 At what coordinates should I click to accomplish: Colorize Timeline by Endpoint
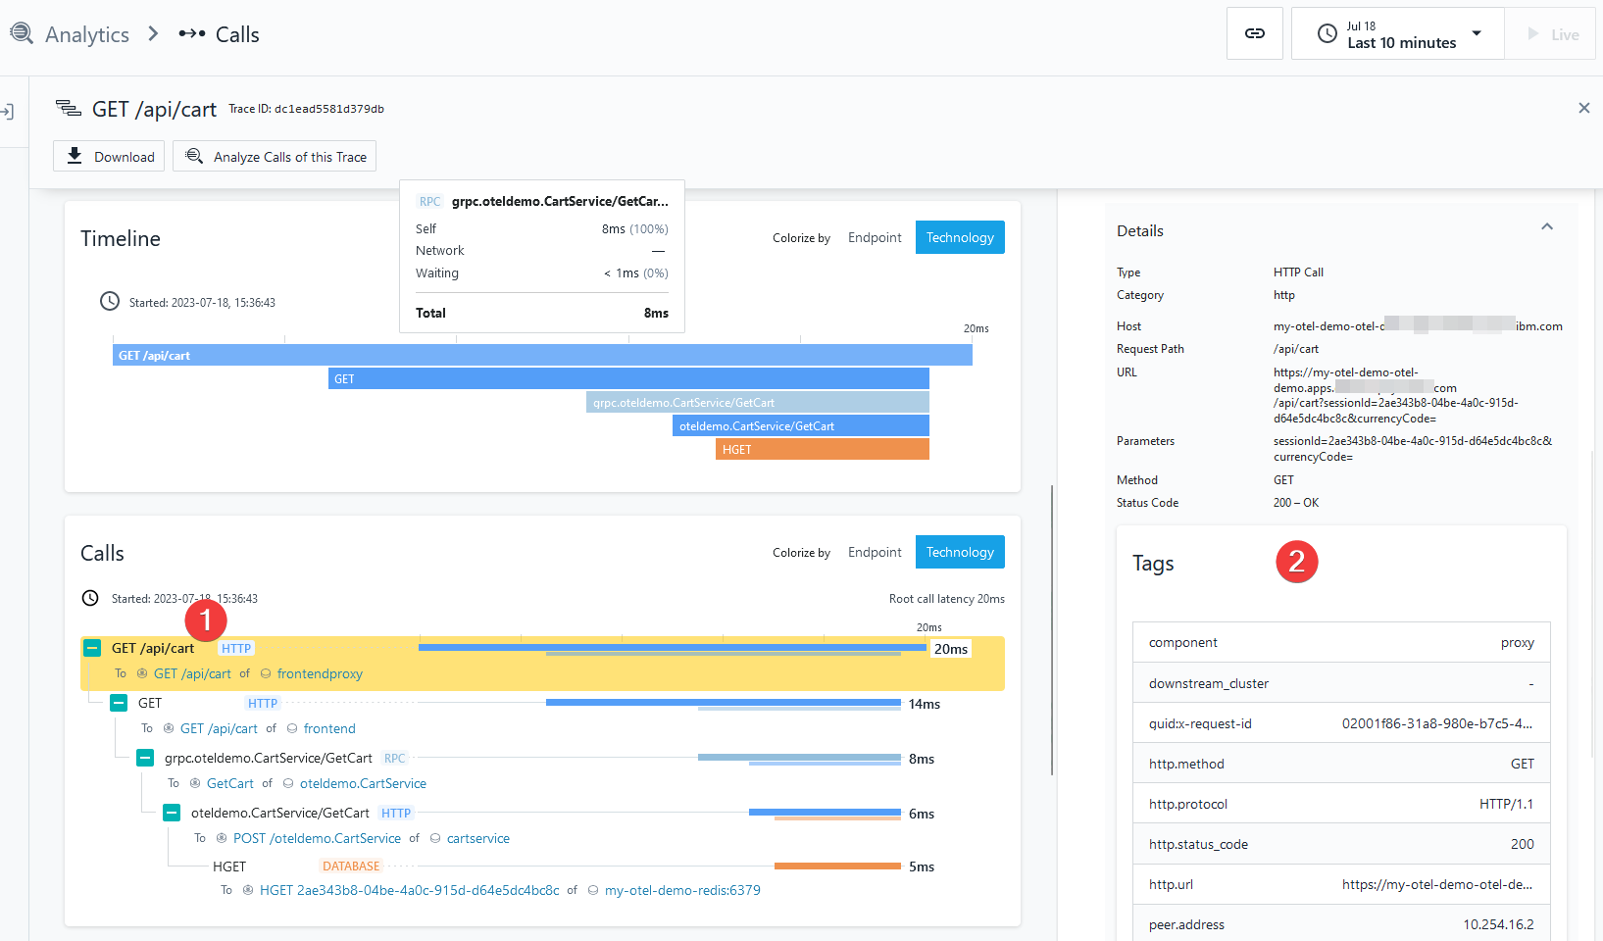point(875,237)
